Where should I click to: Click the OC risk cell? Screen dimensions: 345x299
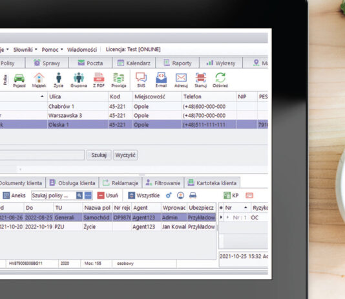255,217
